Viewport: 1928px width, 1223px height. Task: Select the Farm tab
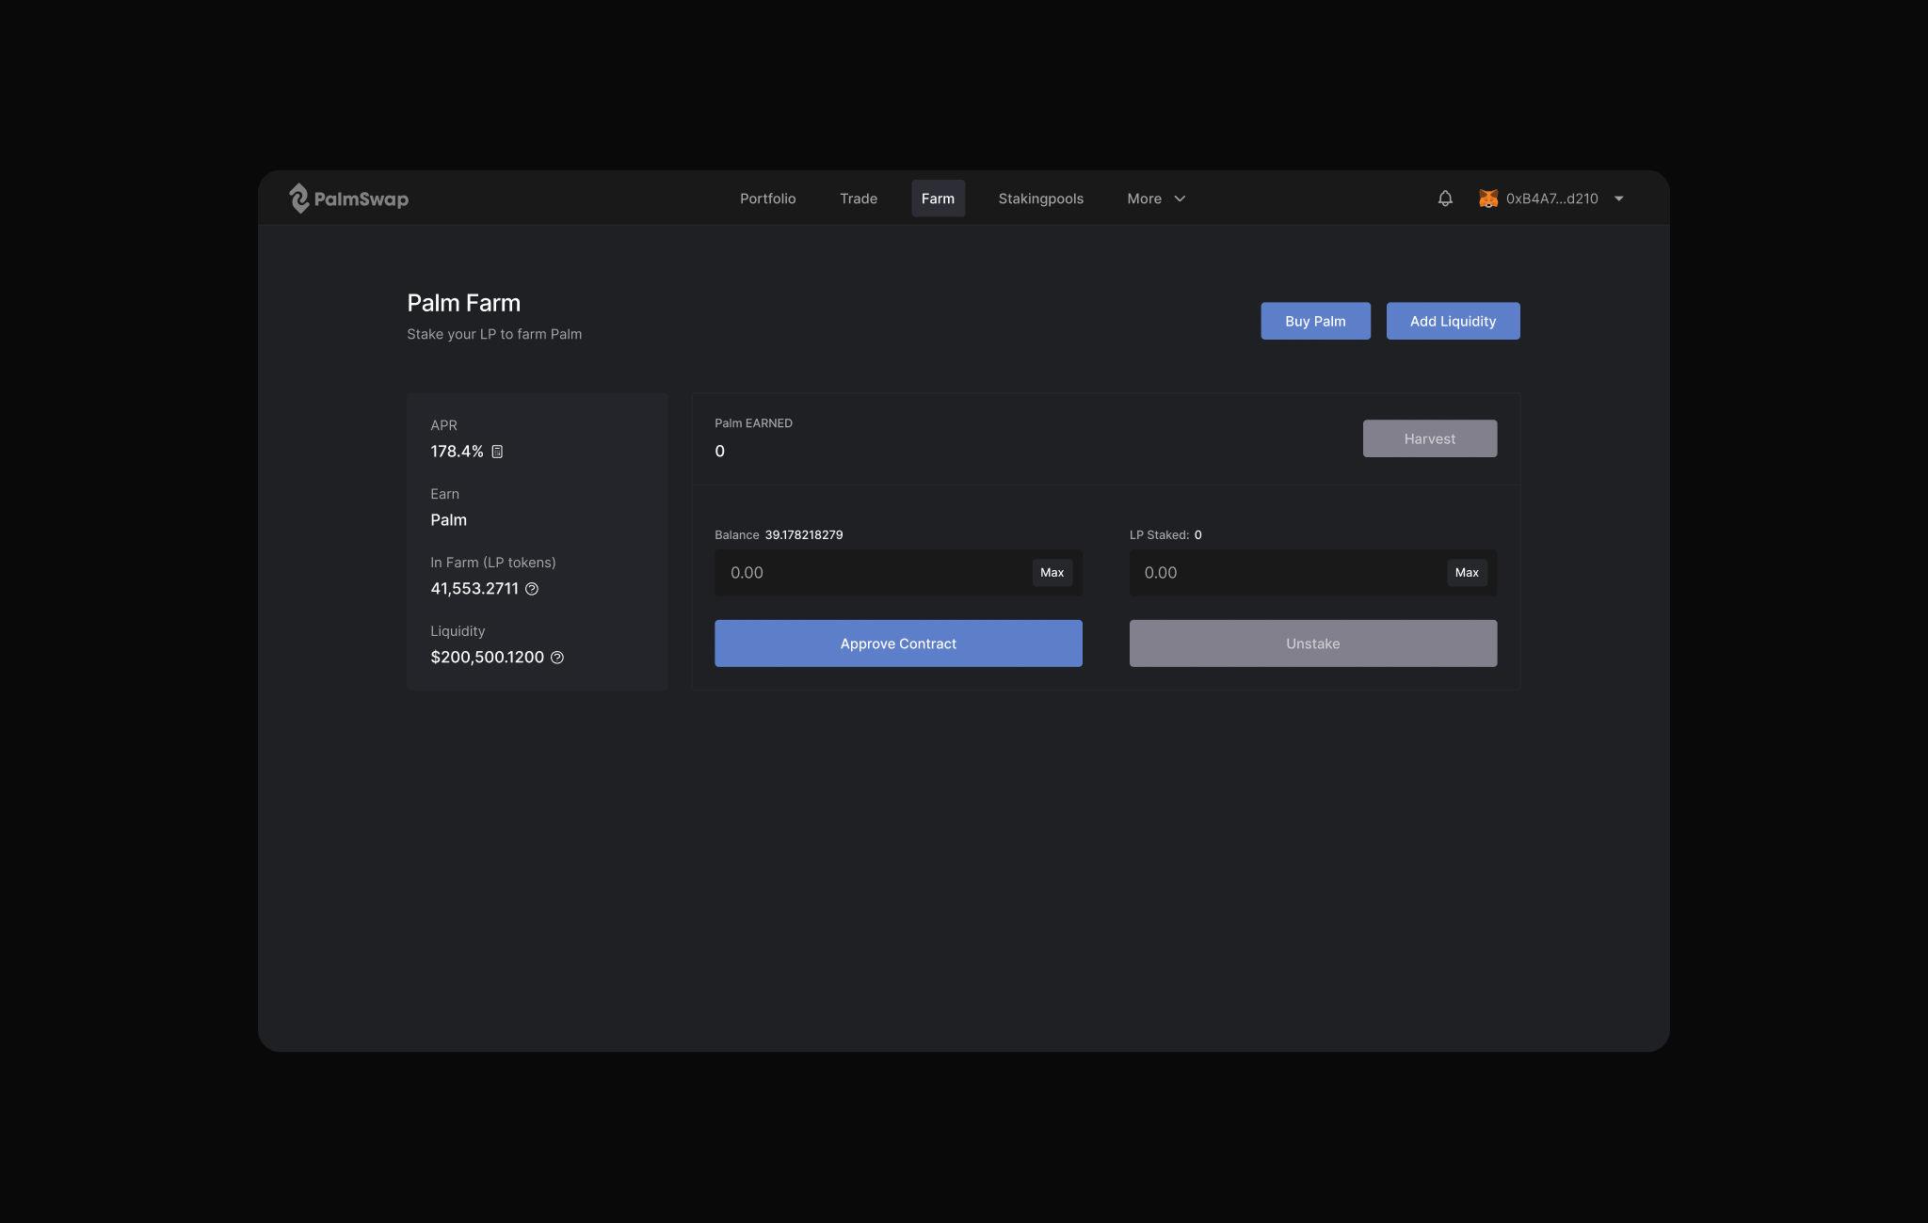938,199
